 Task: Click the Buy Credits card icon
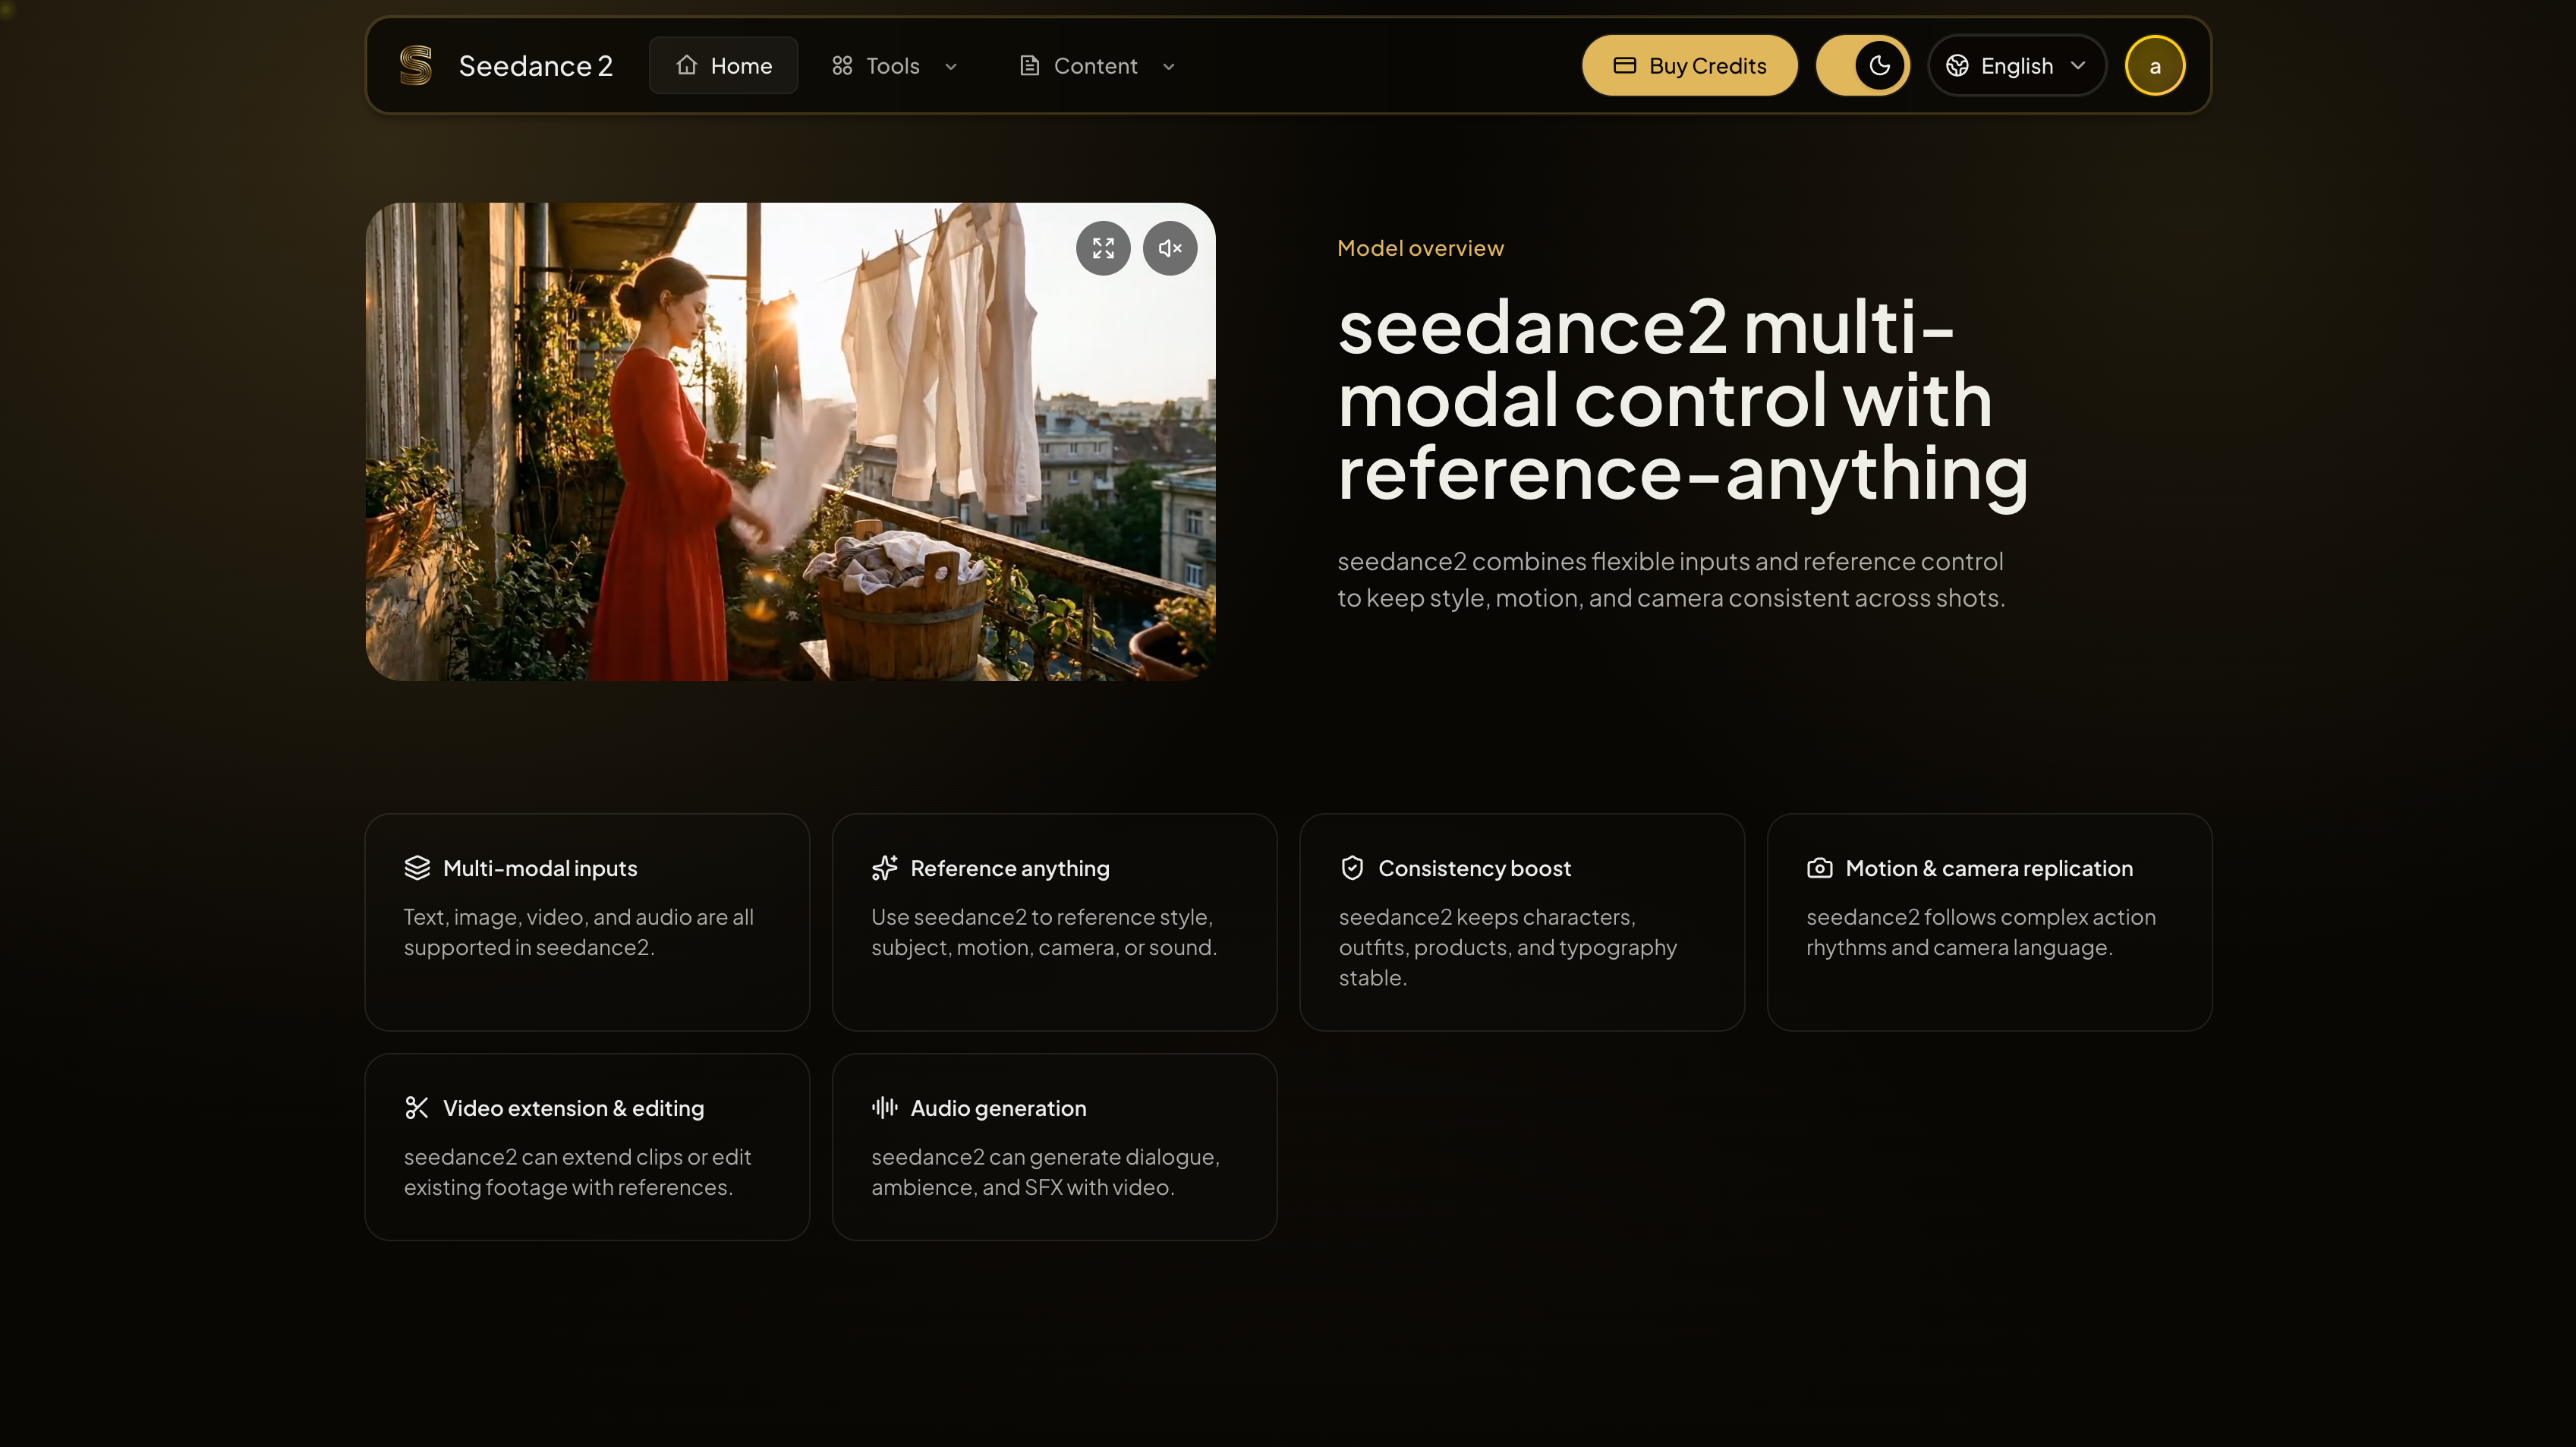[x=1624, y=65]
